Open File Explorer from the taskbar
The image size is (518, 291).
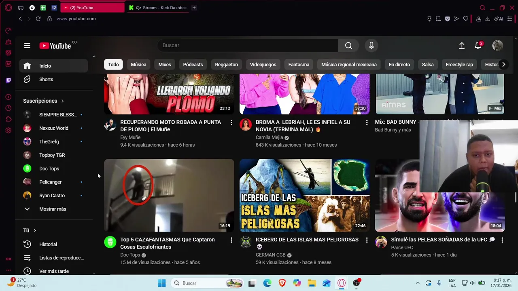point(312,283)
